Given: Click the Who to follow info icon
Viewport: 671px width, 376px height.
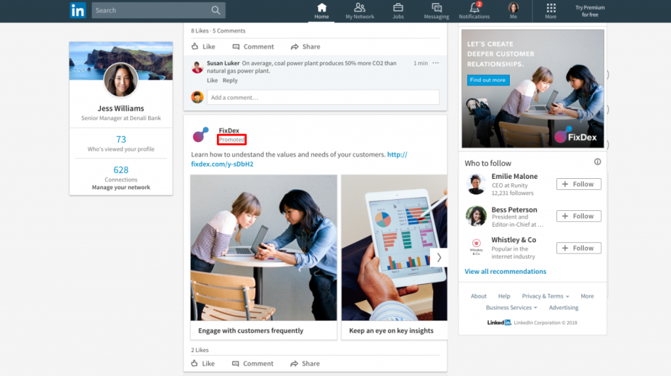Looking at the screenshot, I should (x=597, y=162).
